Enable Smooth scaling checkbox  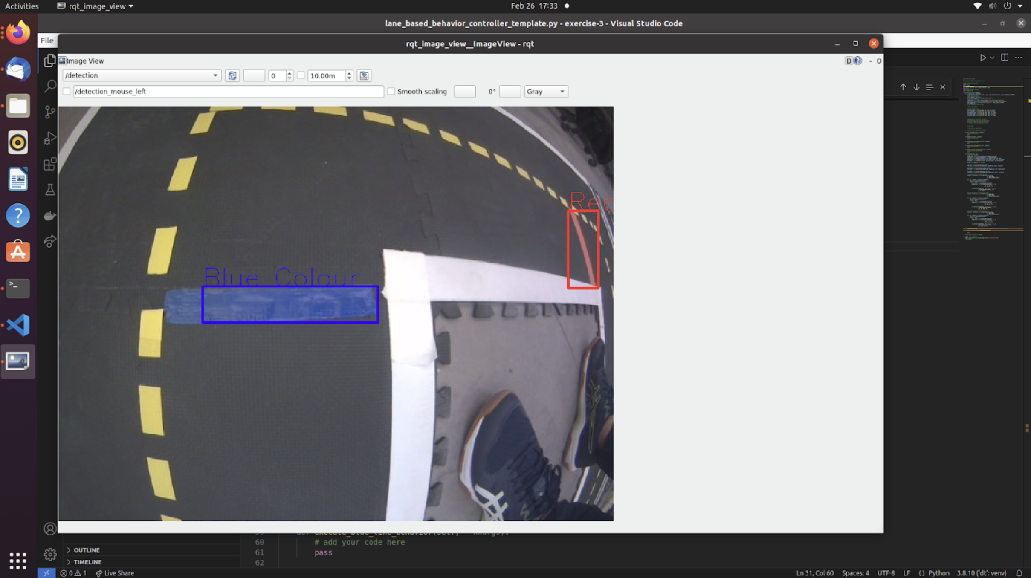click(x=391, y=91)
